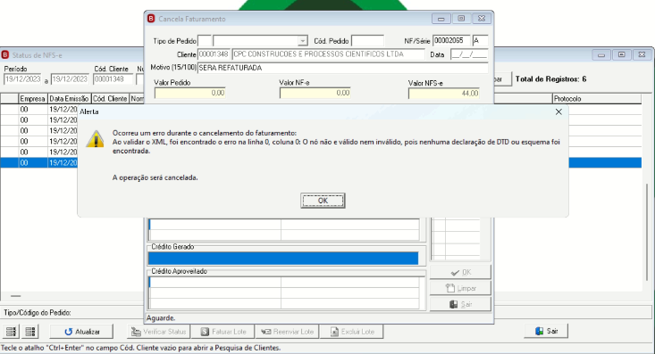Click the Período start date field
This screenshot has height=354, width=655.
pos(22,79)
